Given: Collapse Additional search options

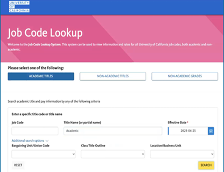Looking at the screenshot, I should pyautogui.click(x=30, y=141).
